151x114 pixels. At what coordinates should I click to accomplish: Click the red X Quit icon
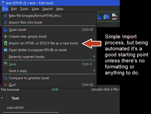point(6,85)
